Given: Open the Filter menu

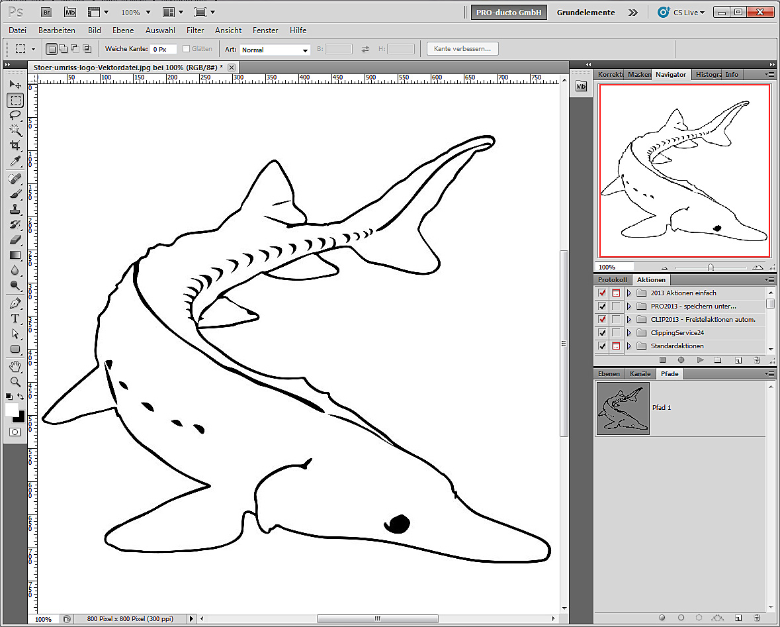Looking at the screenshot, I should [195, 30].
